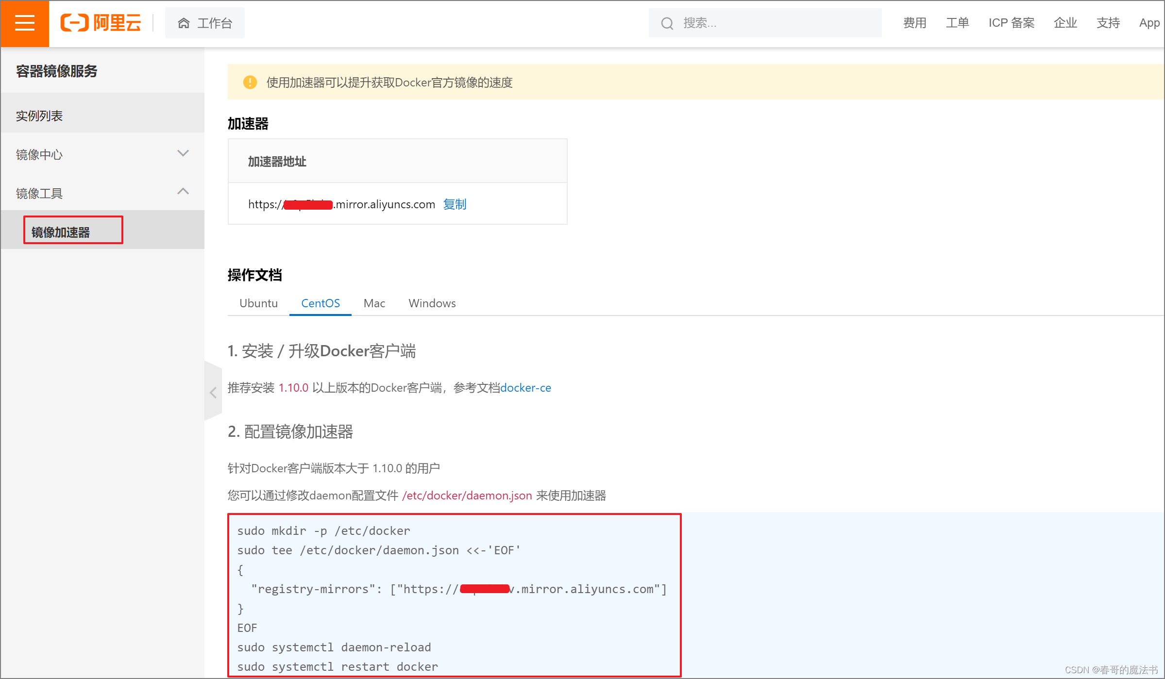The image size is (1165, 679).
Task: Open the 支持 menu
Action: click(1108, 23)
